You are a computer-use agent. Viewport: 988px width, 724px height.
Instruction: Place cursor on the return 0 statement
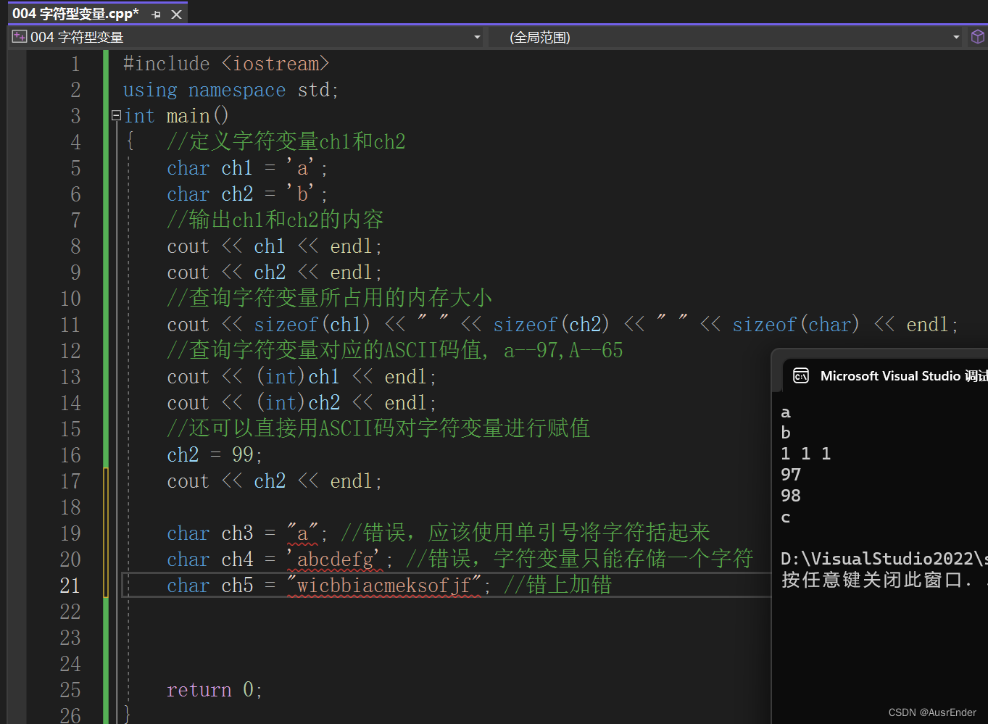[x=214, y=689]
